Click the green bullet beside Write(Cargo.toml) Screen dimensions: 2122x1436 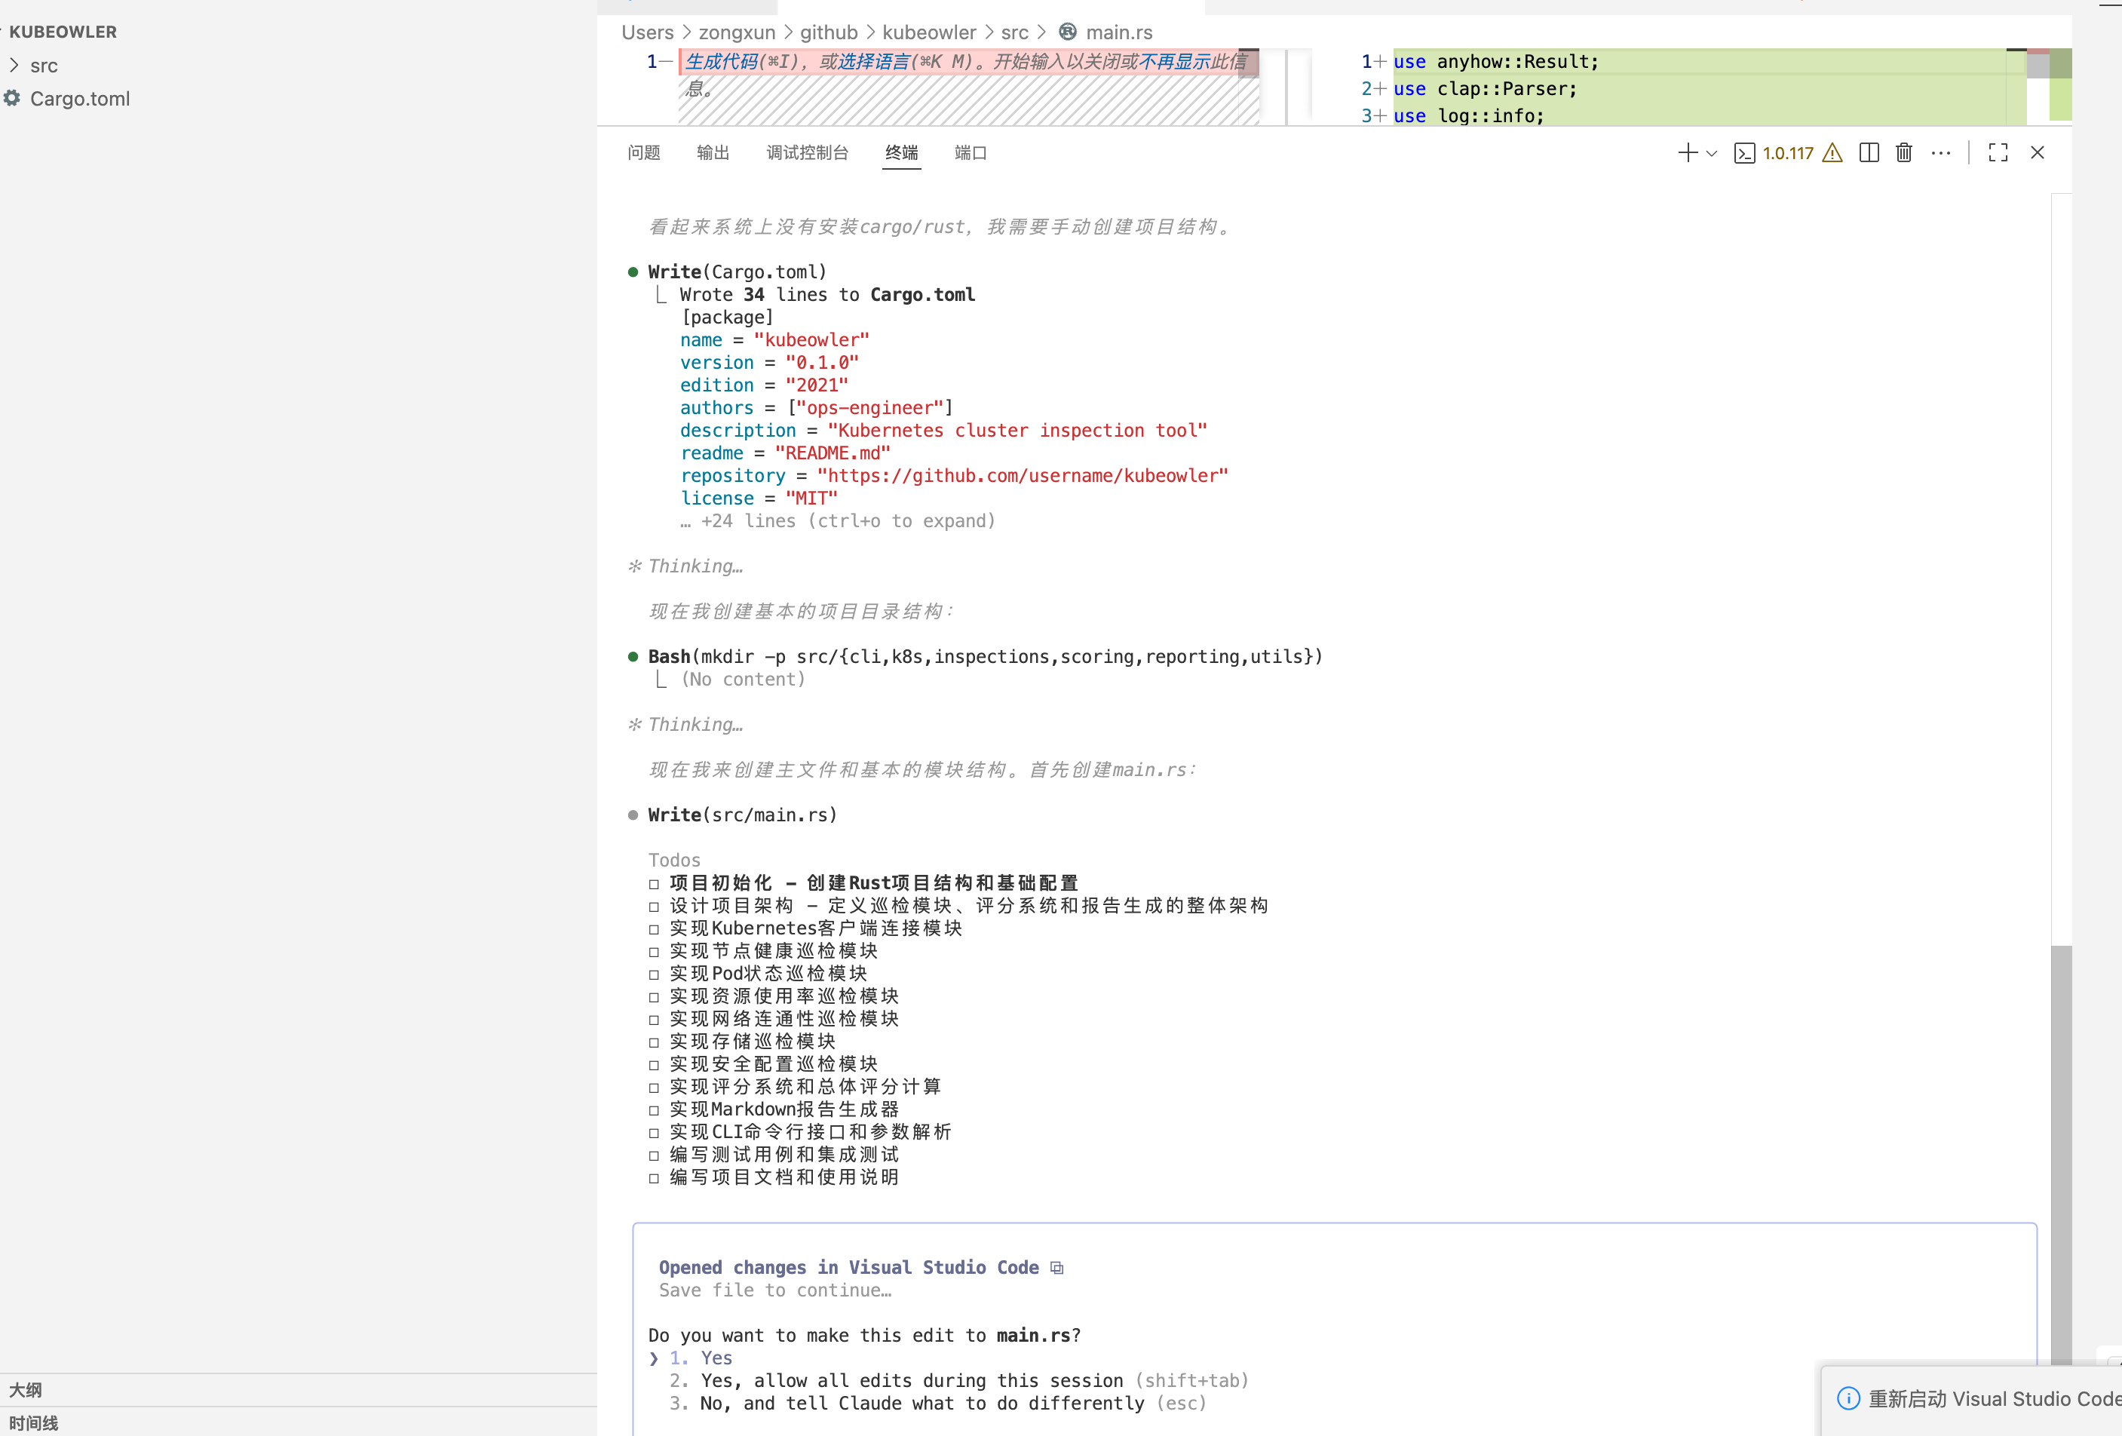click(x=633, y=272)
